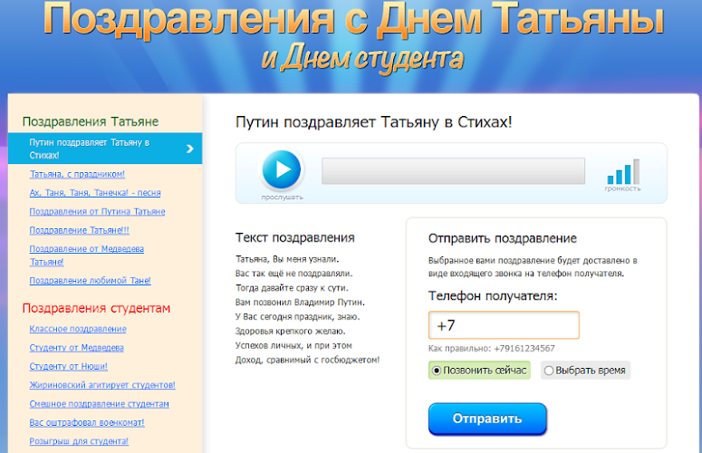Viewport: 702px width, 453px height.
Task: Click the 'Отправить поздравление' heading
Action: 503,238
